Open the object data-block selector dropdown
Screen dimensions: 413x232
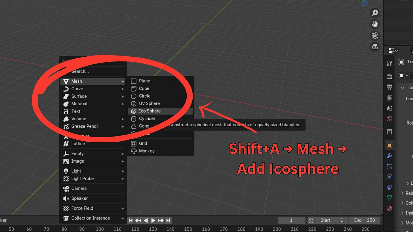pos(404,76)
